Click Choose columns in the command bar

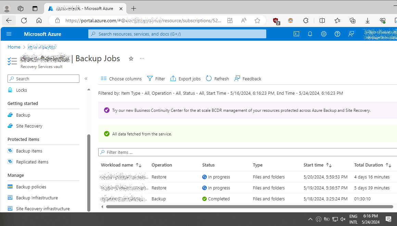coord(121,79)
